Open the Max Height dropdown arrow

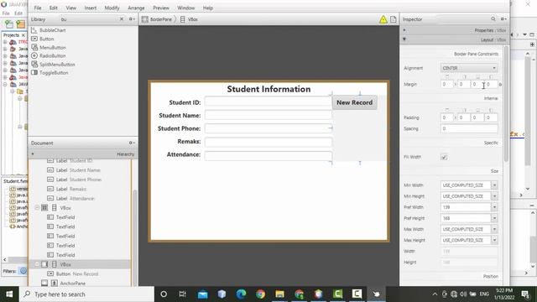(494, 240)
